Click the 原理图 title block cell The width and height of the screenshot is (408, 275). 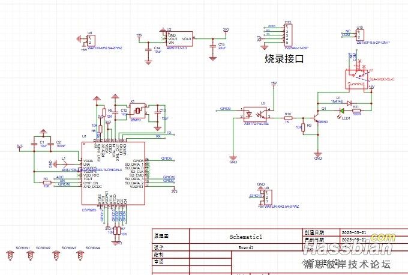click(x=161, y=236)
